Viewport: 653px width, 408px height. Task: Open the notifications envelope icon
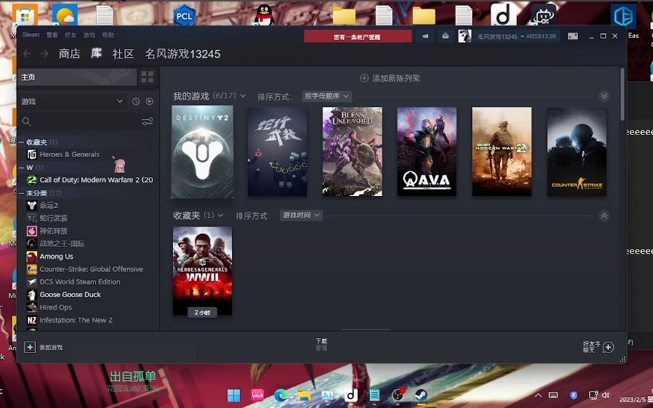pos(444,36)
